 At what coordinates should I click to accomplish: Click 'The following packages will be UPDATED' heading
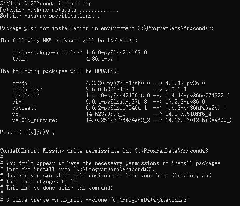[x=60, y=71]
